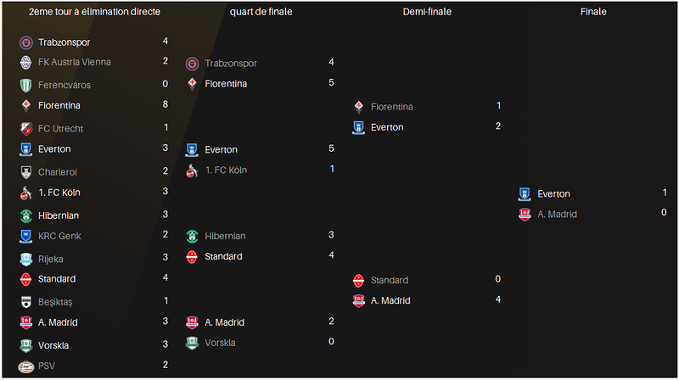Open 1. FC Köln name in quart de finale
The height and width of the screenshot is (380, 679).
coord(226,170)
